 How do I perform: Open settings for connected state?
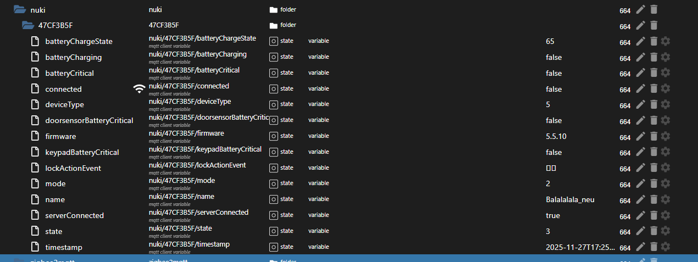pyautogui.click(x=666, y=88)
